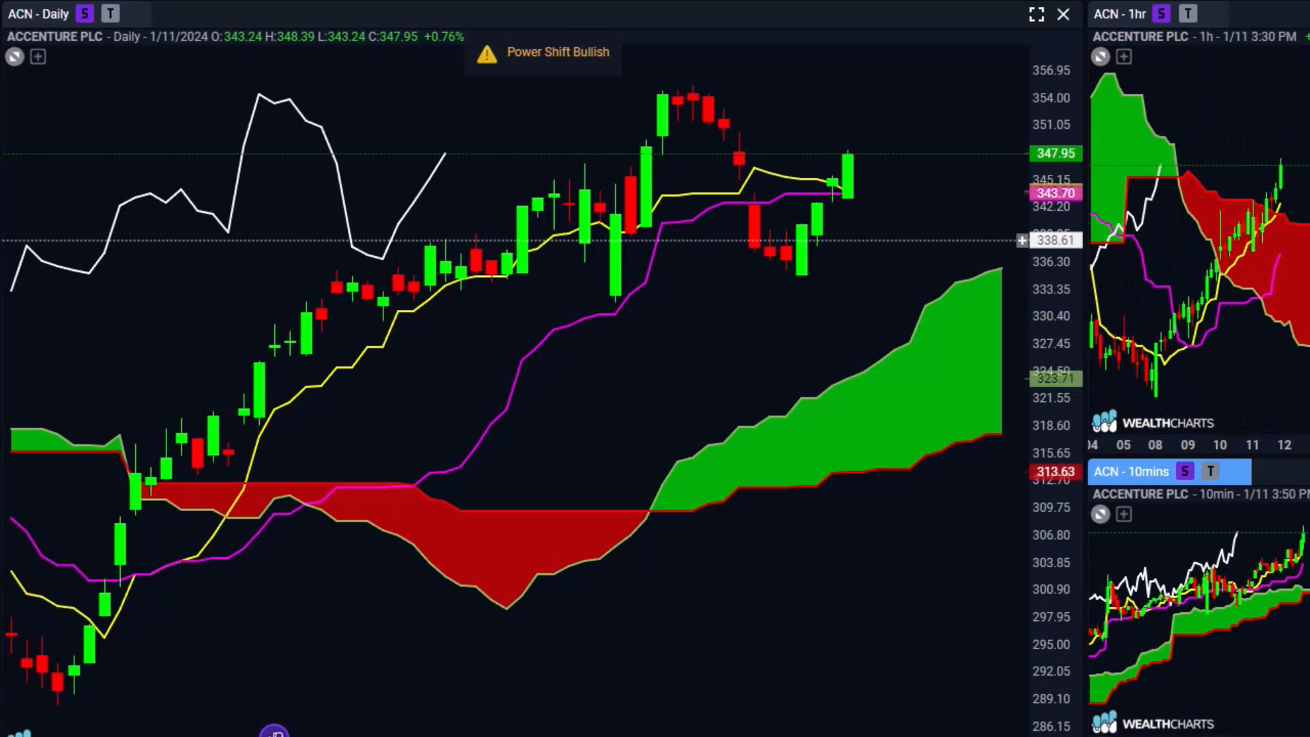
Task: Toggle fullscreen for the Daily chart
Action: coord(1036,14)
